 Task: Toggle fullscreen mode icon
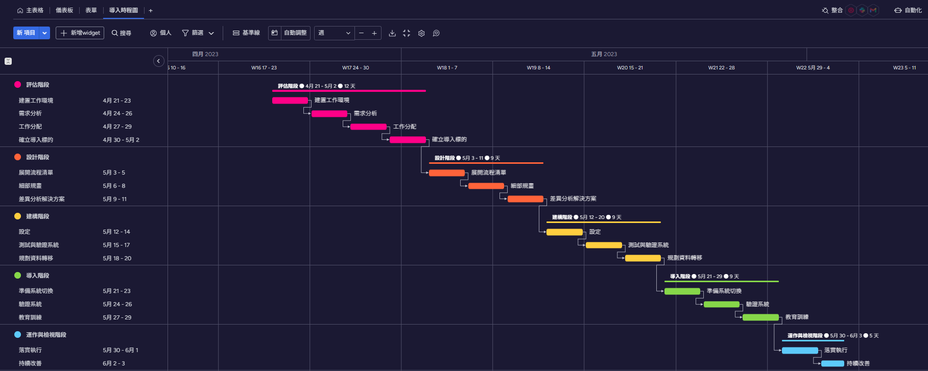[x=407, y=33]
